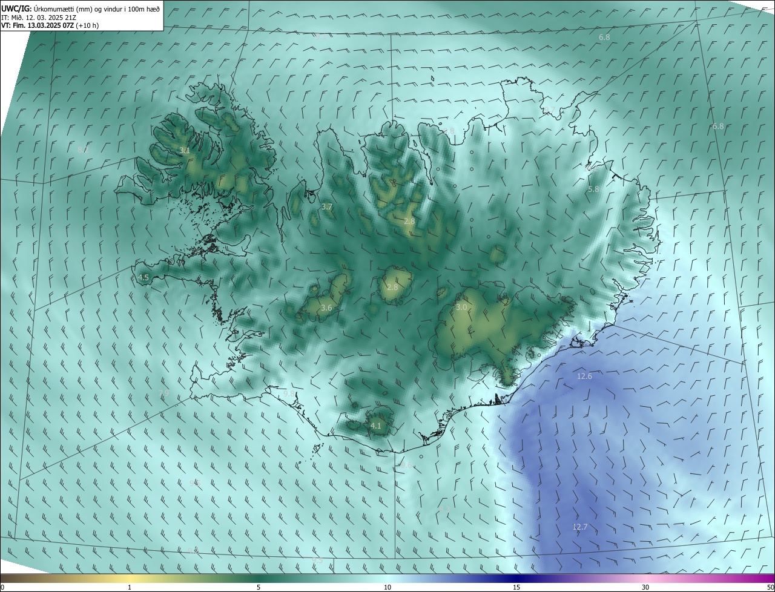Click the 3.0 value on the large glacier

tap(461, 307)
